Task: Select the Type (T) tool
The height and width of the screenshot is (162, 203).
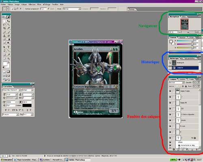Action: (x=9, y=47)
